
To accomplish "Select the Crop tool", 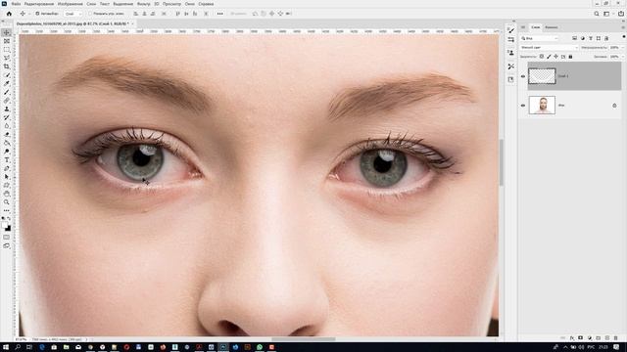I will [7, 66].
